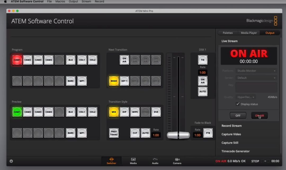Select CAM1 on the Preview bus
The width and height of the screenshot is (286, 170).
[17, 112]
